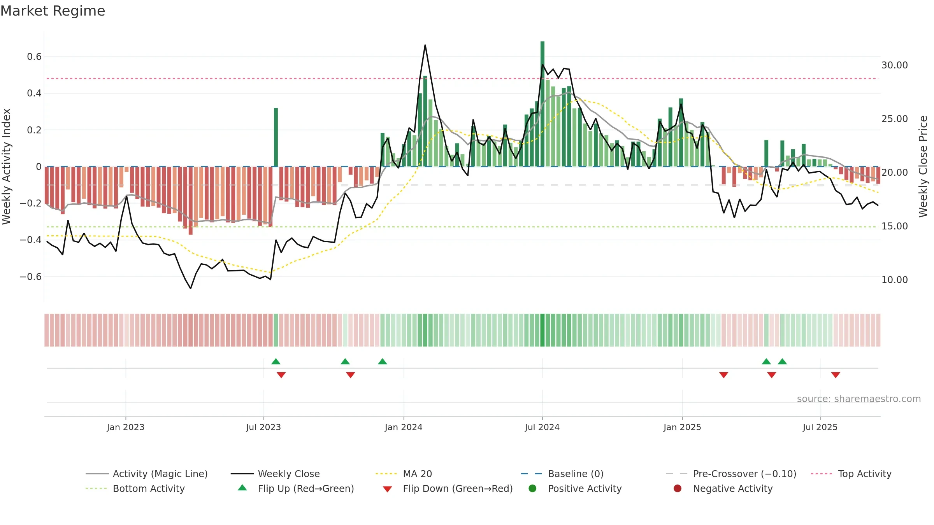The image size is (934, 525).
Task: Click the Weekly Close price peak in early 2024
Action: click(x=425, y=45)
